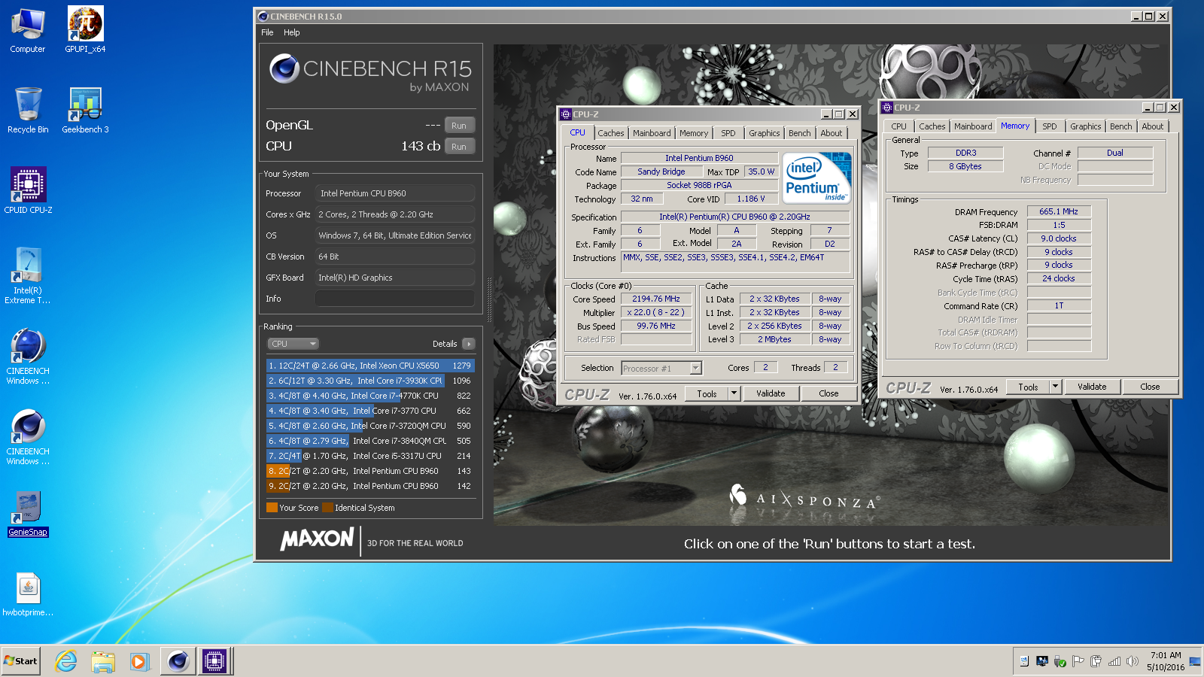Click Close button in left CPU-Z window
The image size is (1204, 677).
click(829, 393)
